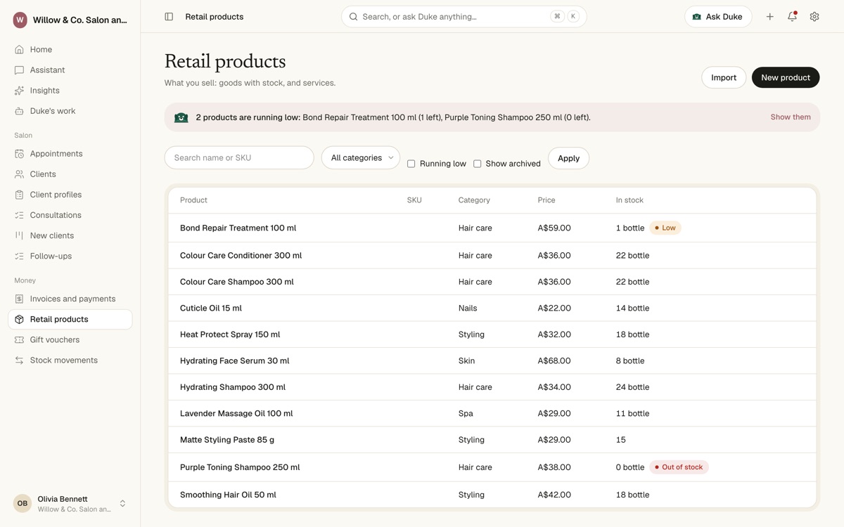The image size is (844, 527).
Task: Select Colour Care Conditioner 300 ml row
Action: 492,255
